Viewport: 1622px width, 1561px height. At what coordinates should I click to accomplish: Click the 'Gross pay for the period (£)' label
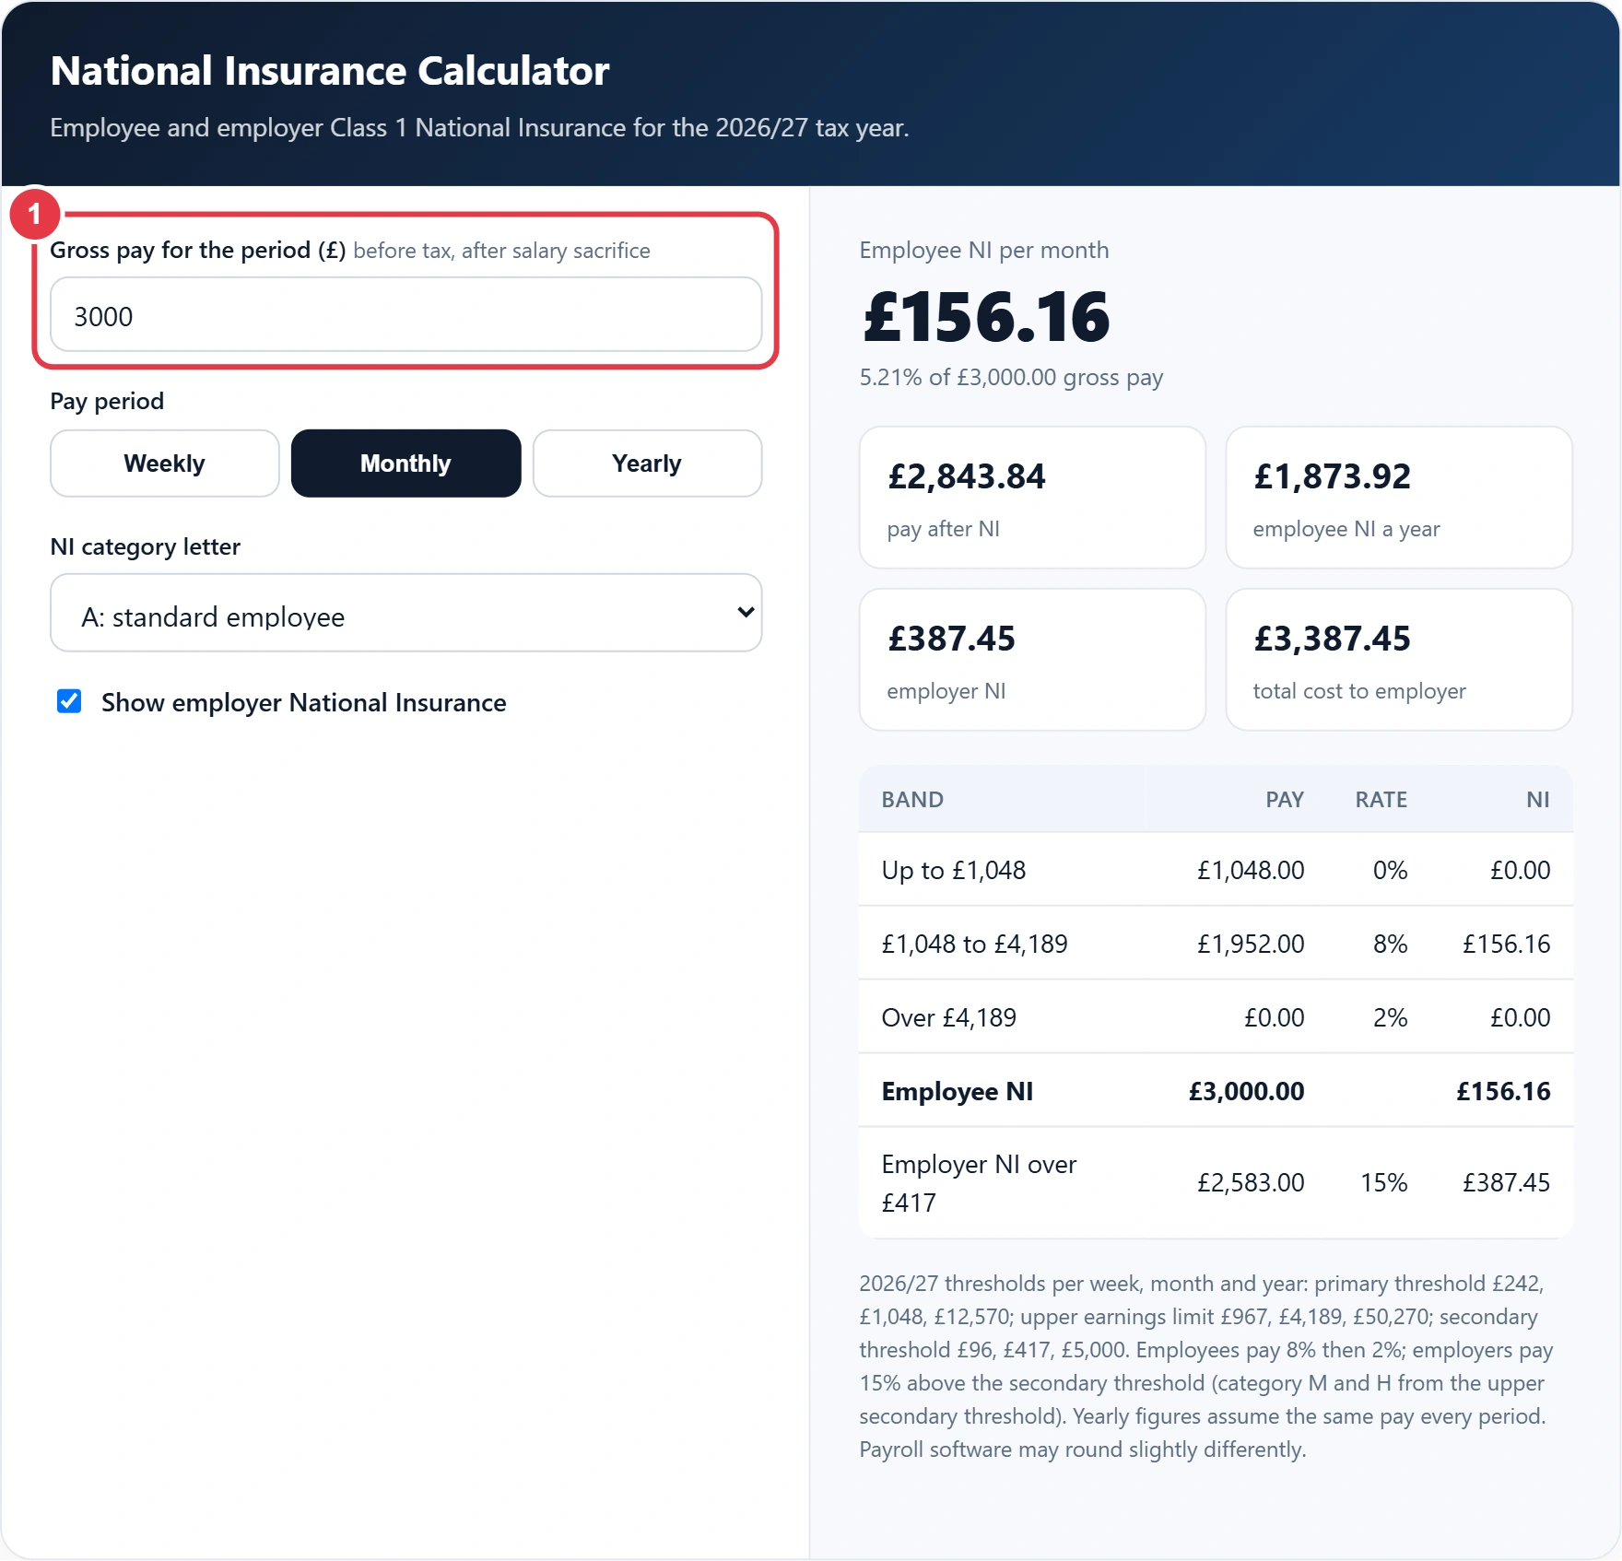[198, 250]
